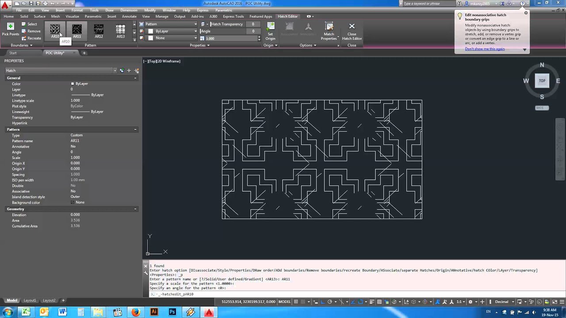Click the annotation scale 1:1 dropdown
The height and width of the screenshot is (318, 566).
[x=461, y=302]
